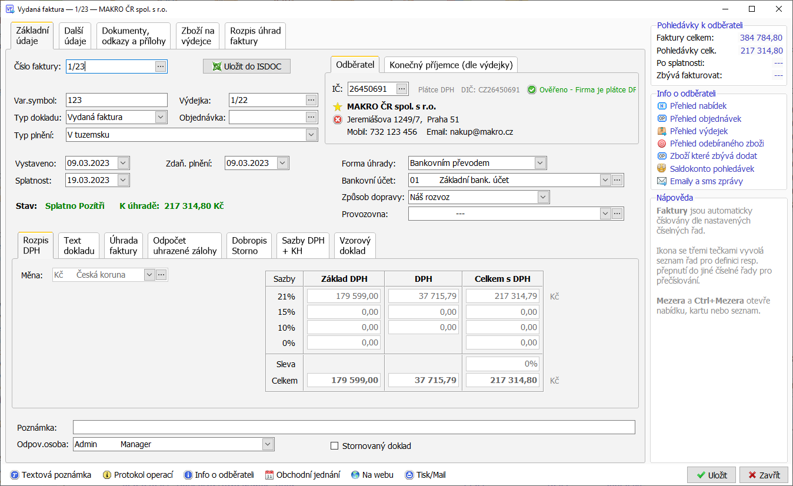
Task: Click email nakup@makro.cz text
Action: coord(482,132)
